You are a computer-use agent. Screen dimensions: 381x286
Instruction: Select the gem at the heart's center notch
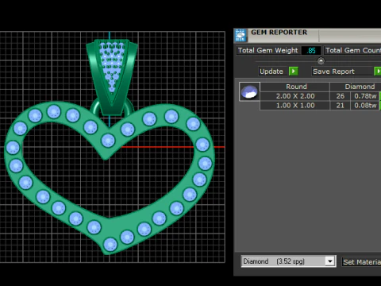[x=108, y=141]
